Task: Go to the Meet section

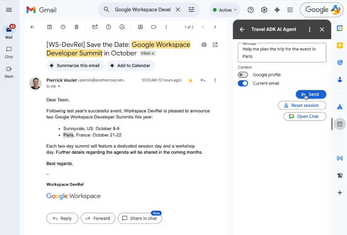Action: [x=8, y=72]
